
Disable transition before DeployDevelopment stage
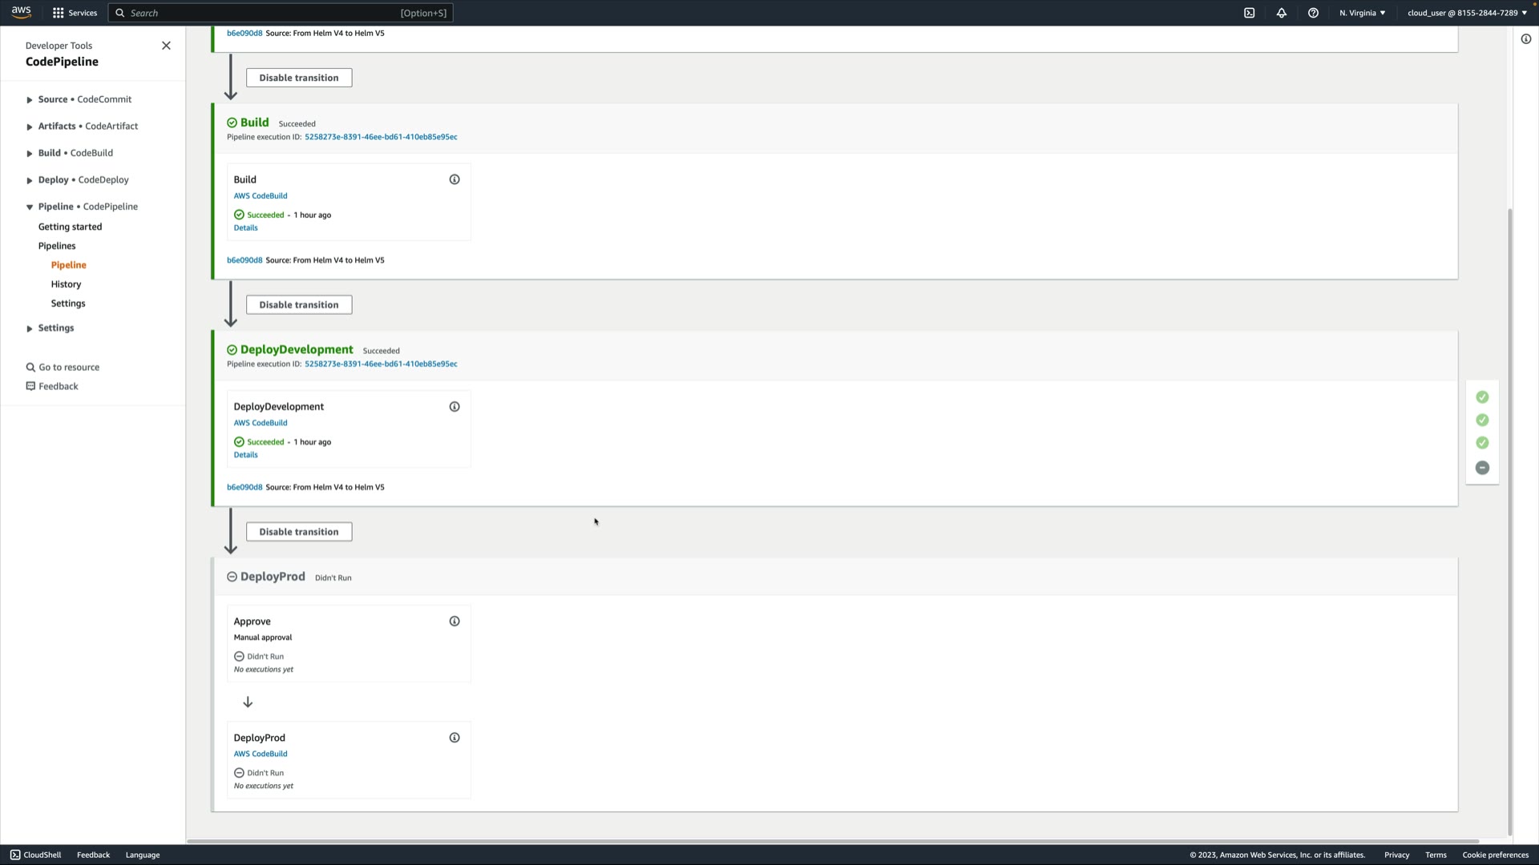point(299,305)
